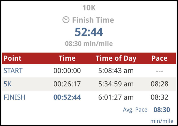Click the large 52:44 finish time
Image resolution: width=178 pixels, height=126 pixels.
point(89,32)
